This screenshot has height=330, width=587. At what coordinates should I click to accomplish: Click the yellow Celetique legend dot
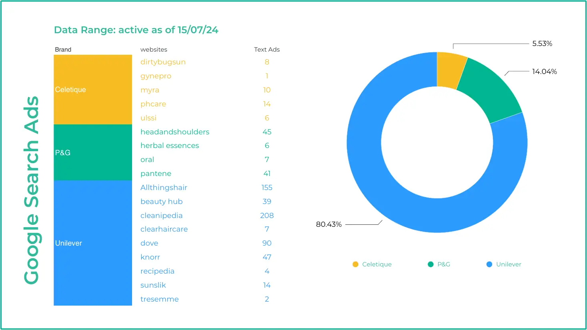355,264
